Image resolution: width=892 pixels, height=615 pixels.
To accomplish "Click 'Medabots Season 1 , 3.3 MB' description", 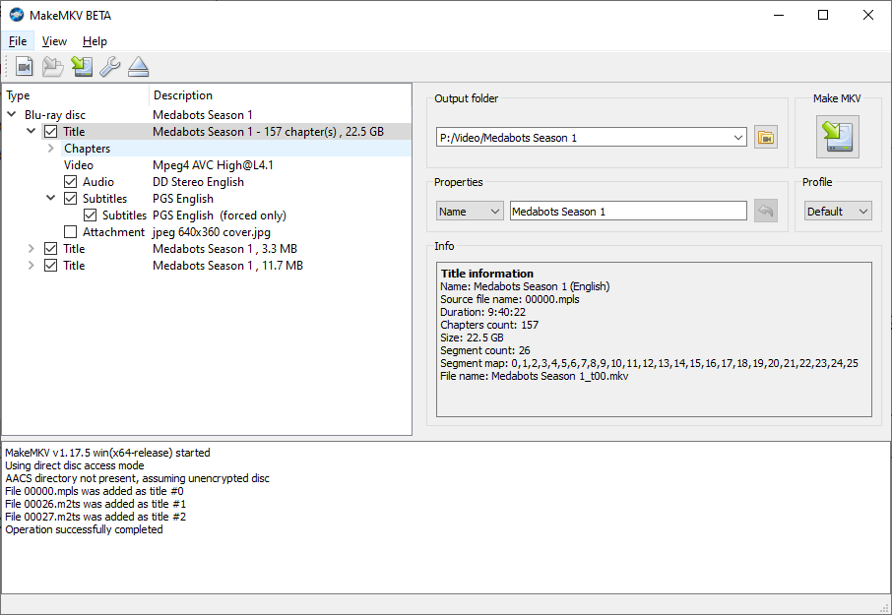I will coord(224,248).
